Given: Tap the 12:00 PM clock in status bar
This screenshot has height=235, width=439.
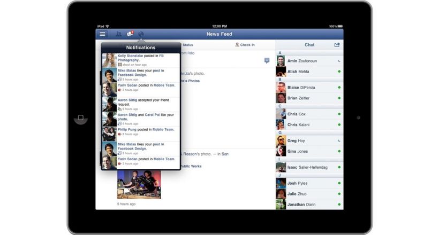Looking at the screenshot, I should point(219,26).
